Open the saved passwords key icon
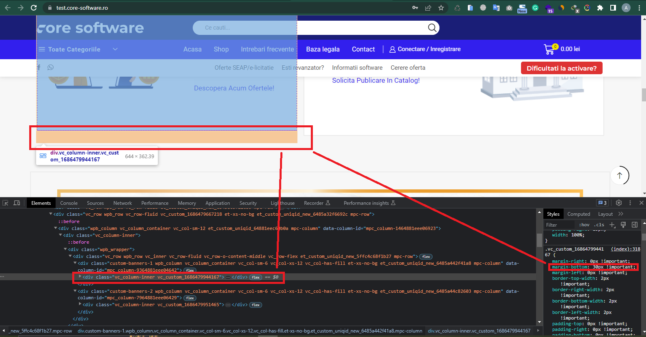646x337 pixels. (x=415, y=8)
